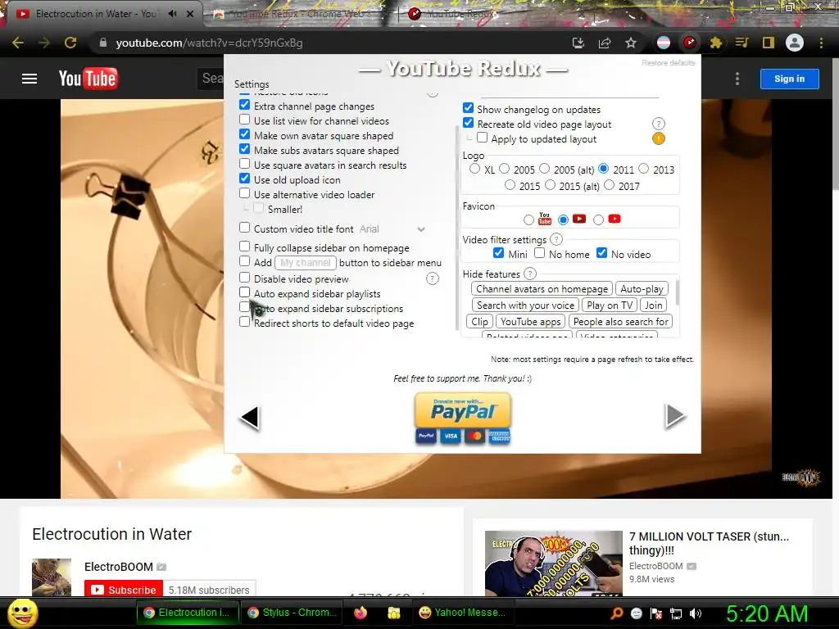Click the YouTube logo
This screenshot has height=629, width=839.
pos(88,79)
